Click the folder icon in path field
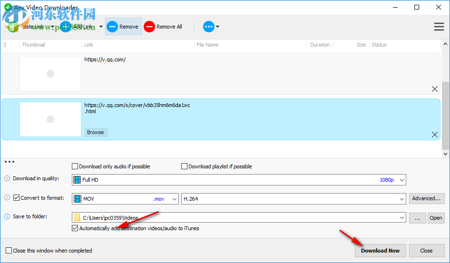 tap(77, 218)
